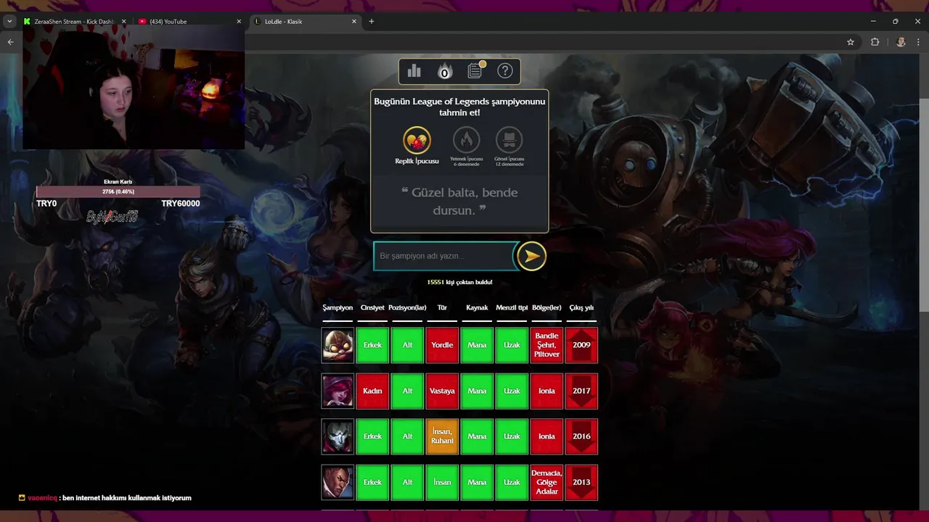Click the 2013 release year cell
929x522 pixels.
point(581,482)
